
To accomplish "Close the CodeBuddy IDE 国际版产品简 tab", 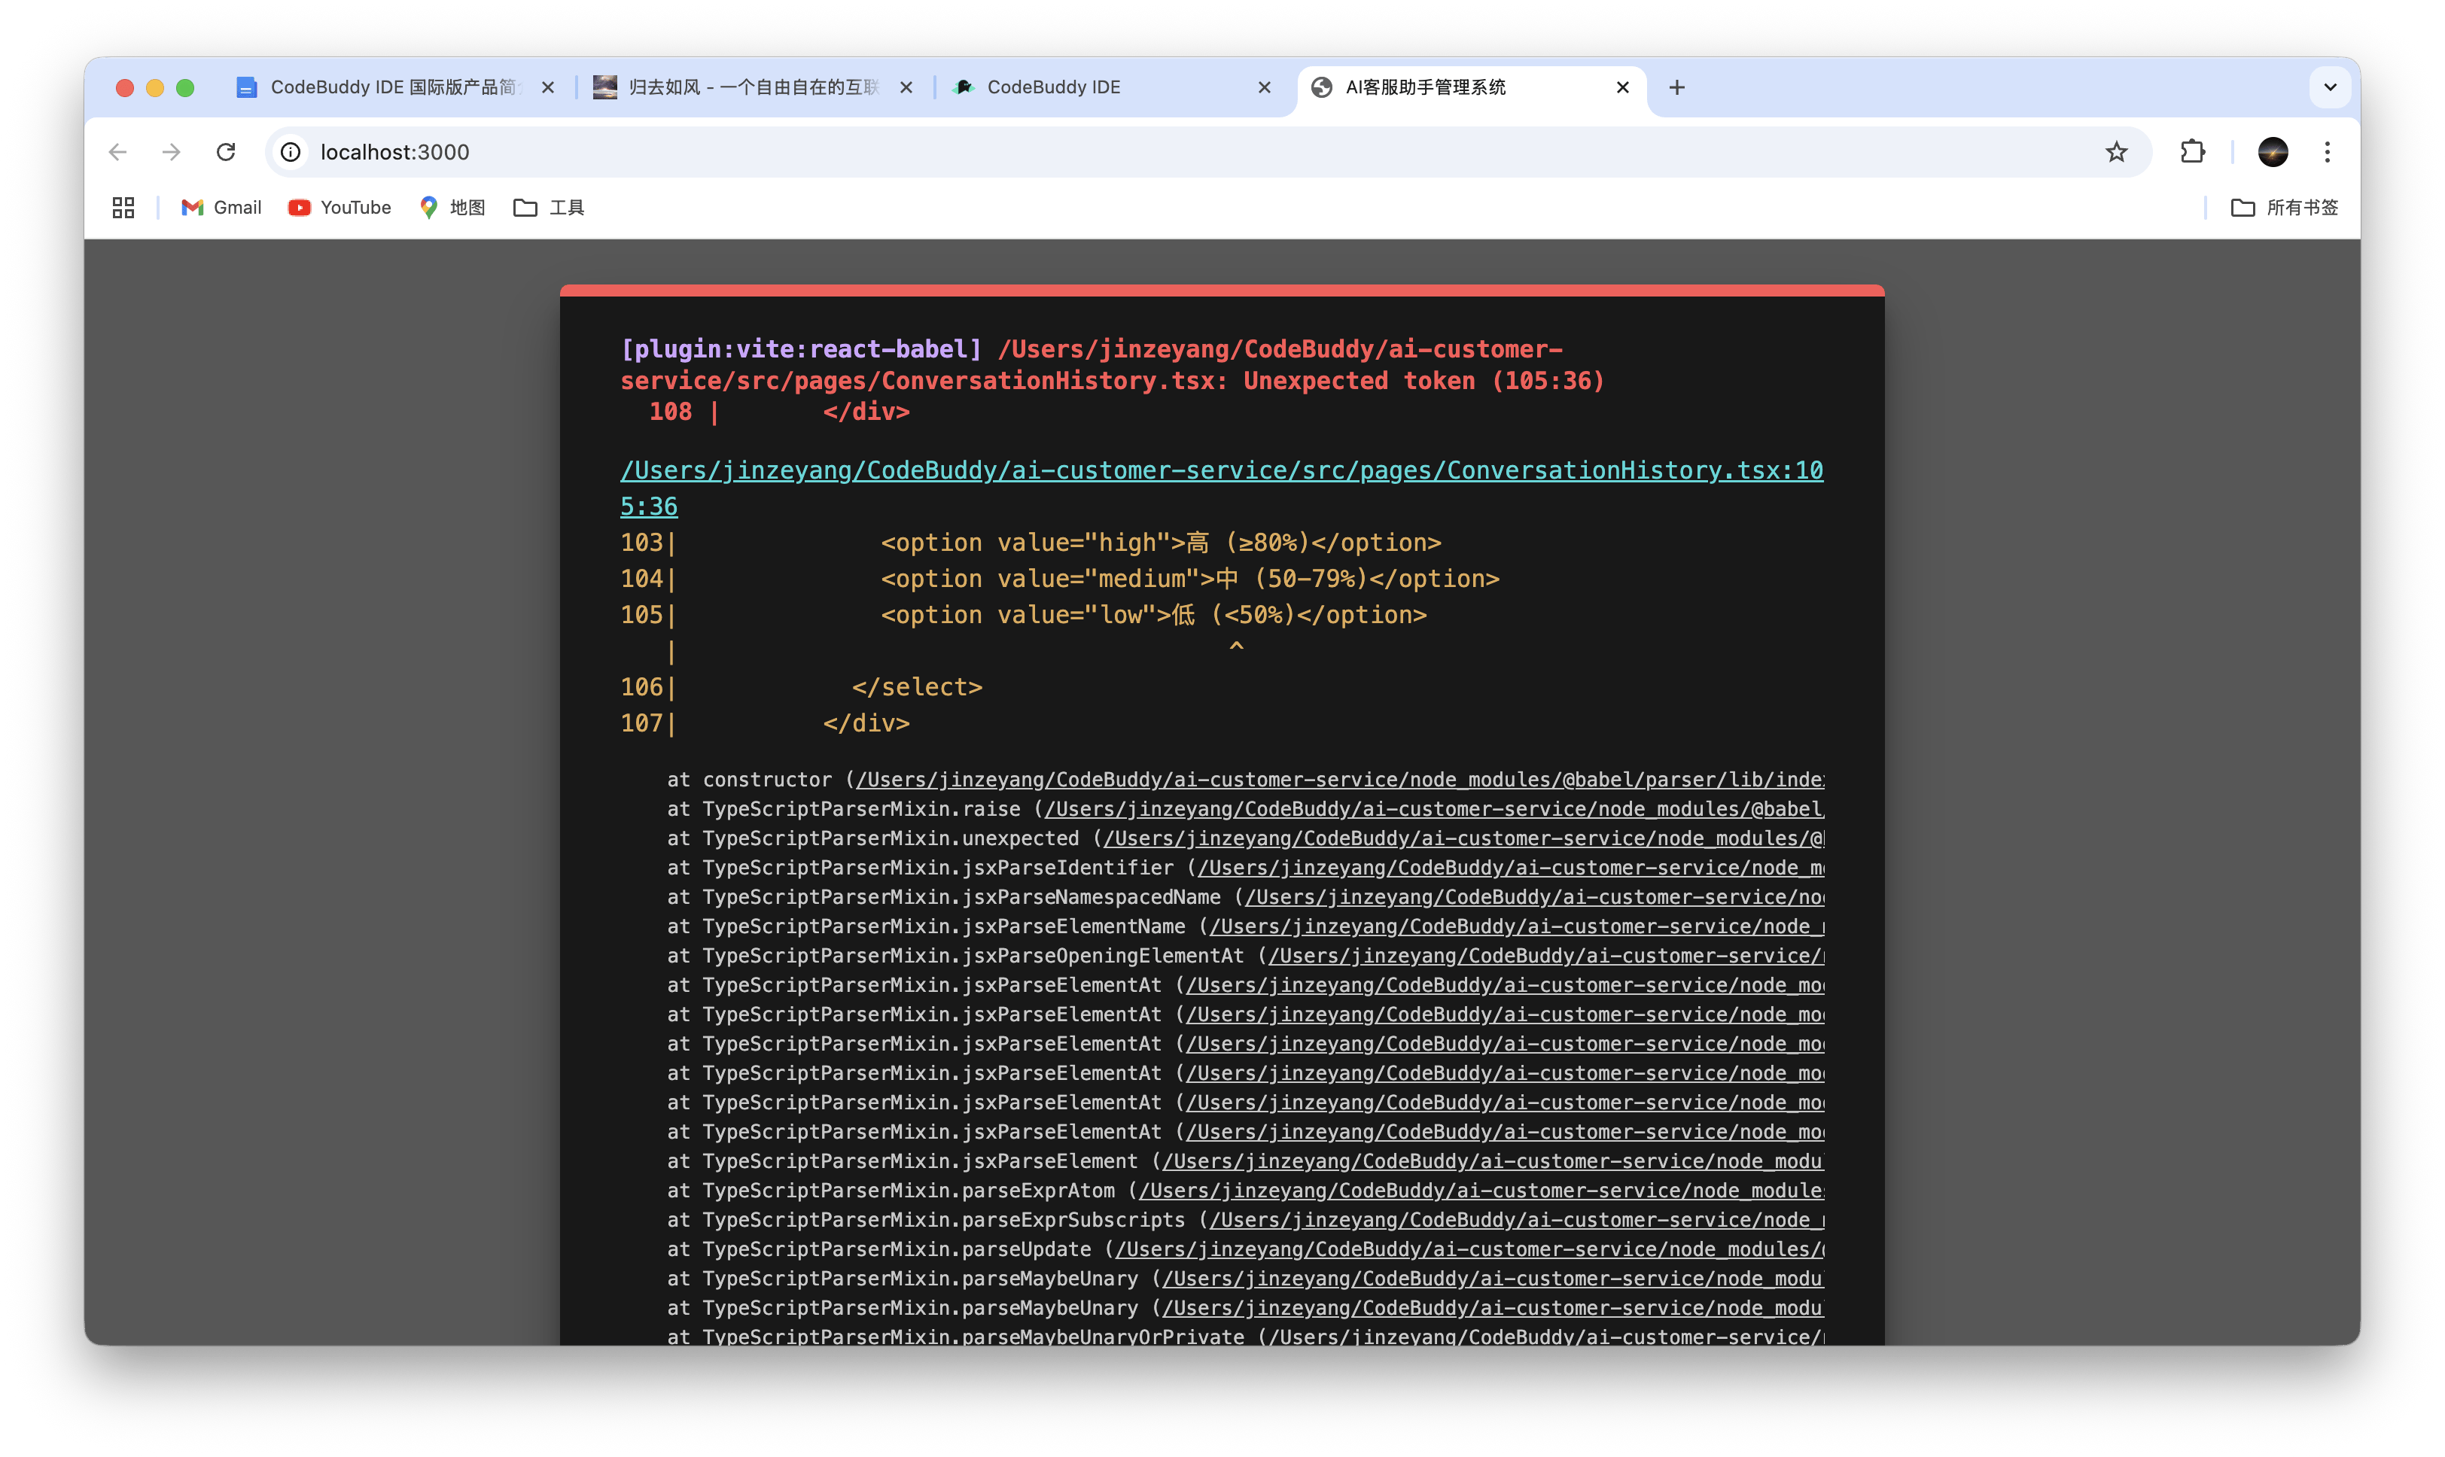I will pos(548,87).
